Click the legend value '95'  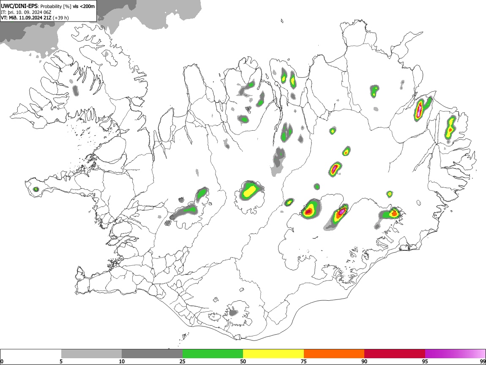tap(425, 361)
